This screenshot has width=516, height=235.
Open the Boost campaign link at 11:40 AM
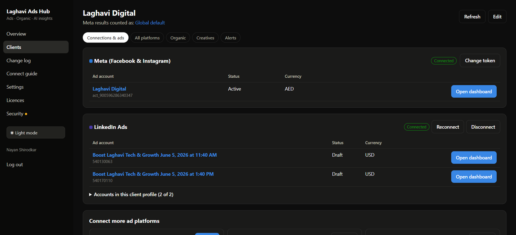pos(154,155)
